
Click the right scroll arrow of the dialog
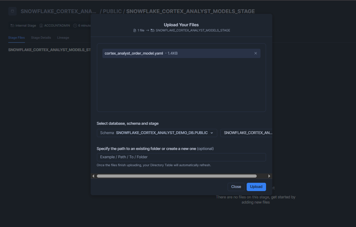269,176
